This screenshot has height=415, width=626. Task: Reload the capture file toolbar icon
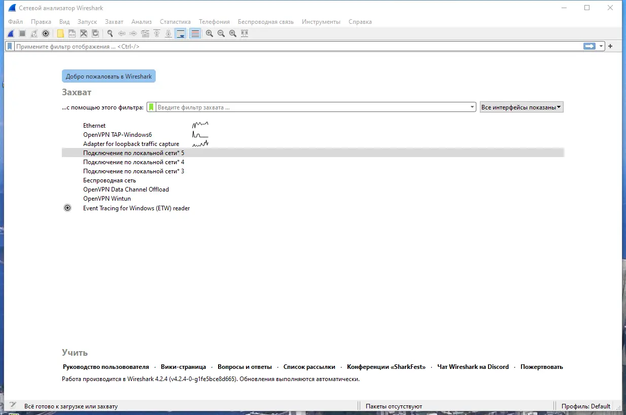(95, 33)
